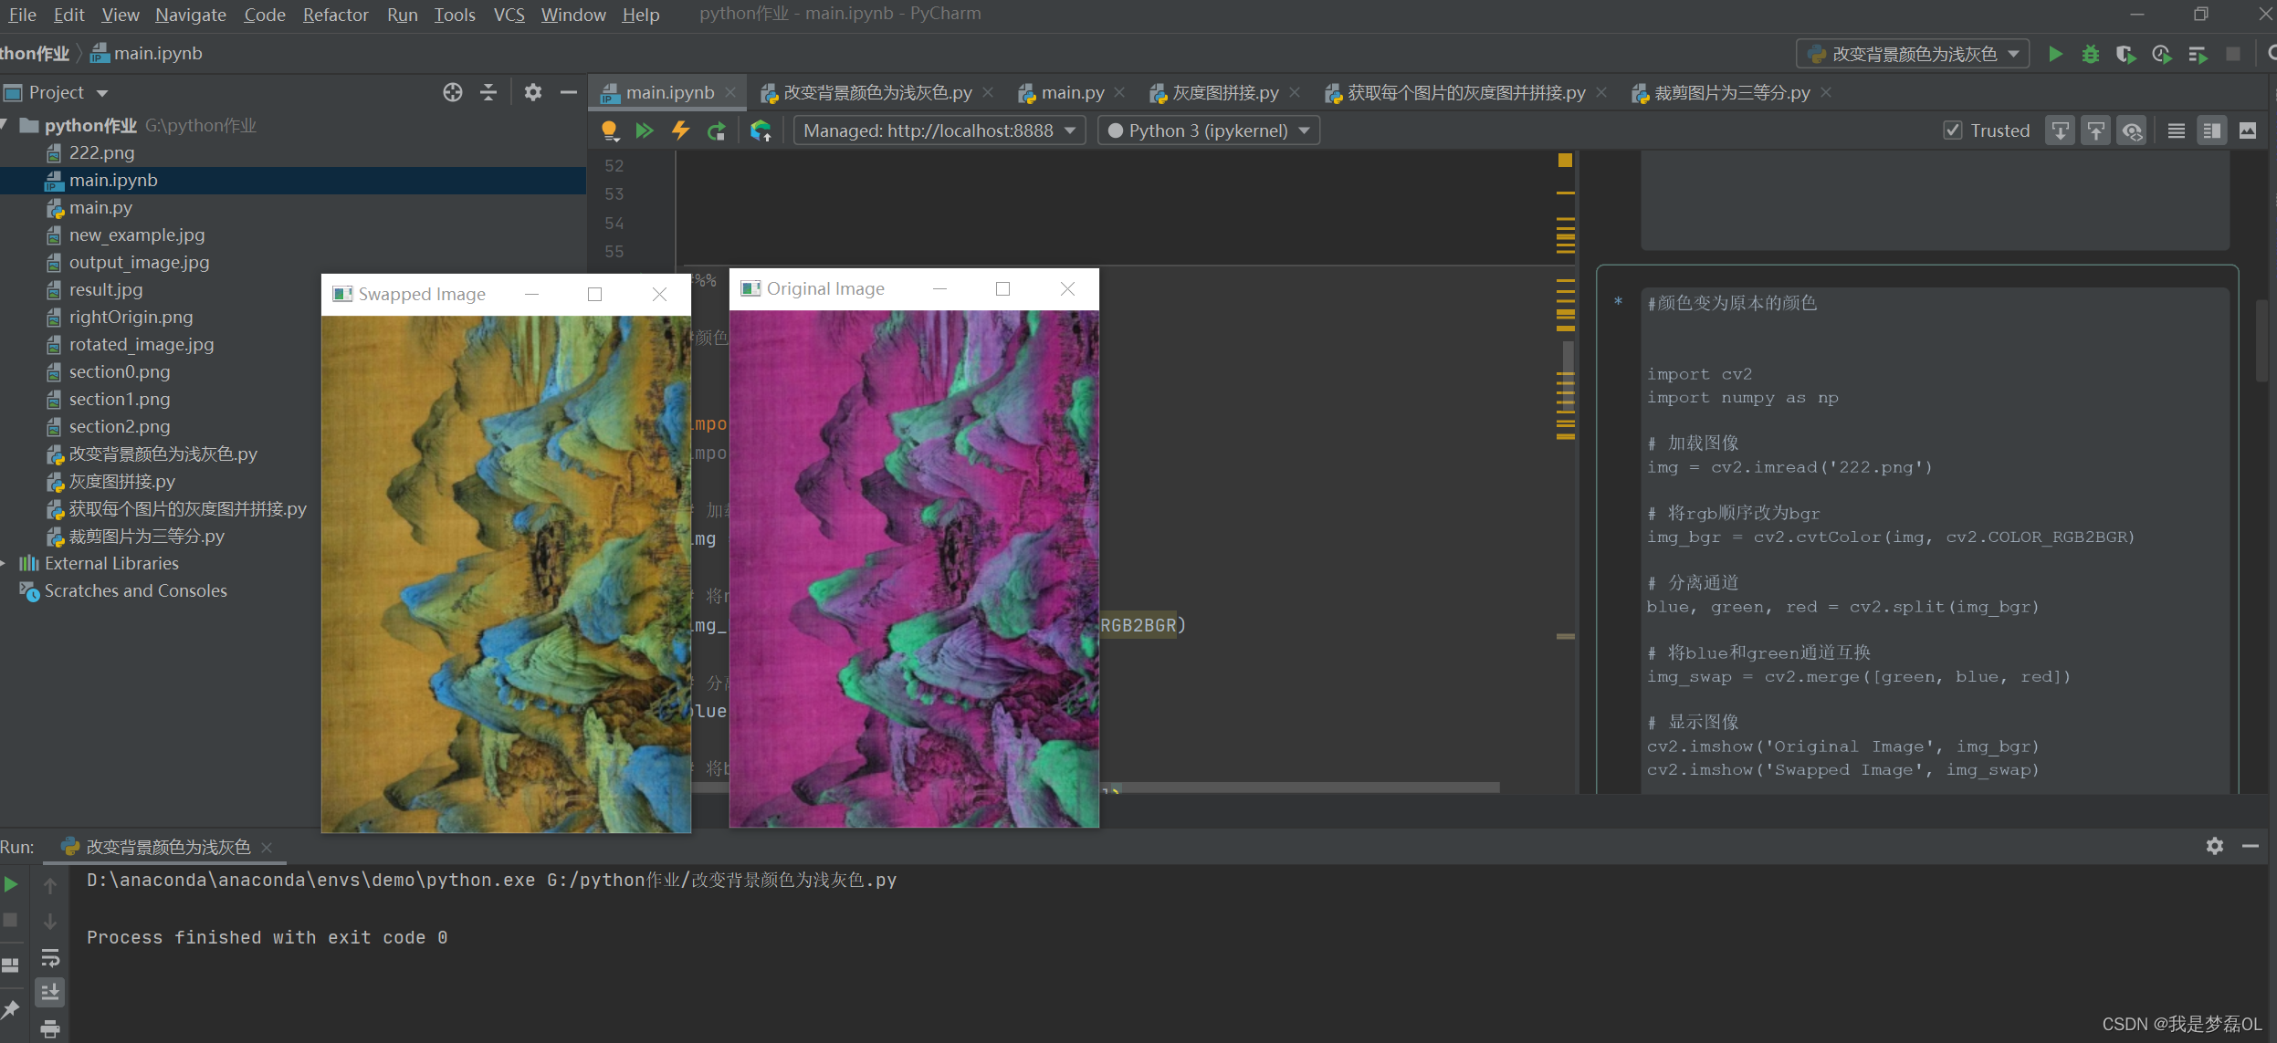Click rerun green arrow in Run panel
The width and height of the screenshot is (2277, 1043).
[11, 884]
